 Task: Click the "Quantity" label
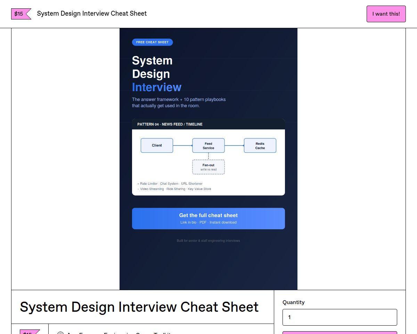[294, 302]
